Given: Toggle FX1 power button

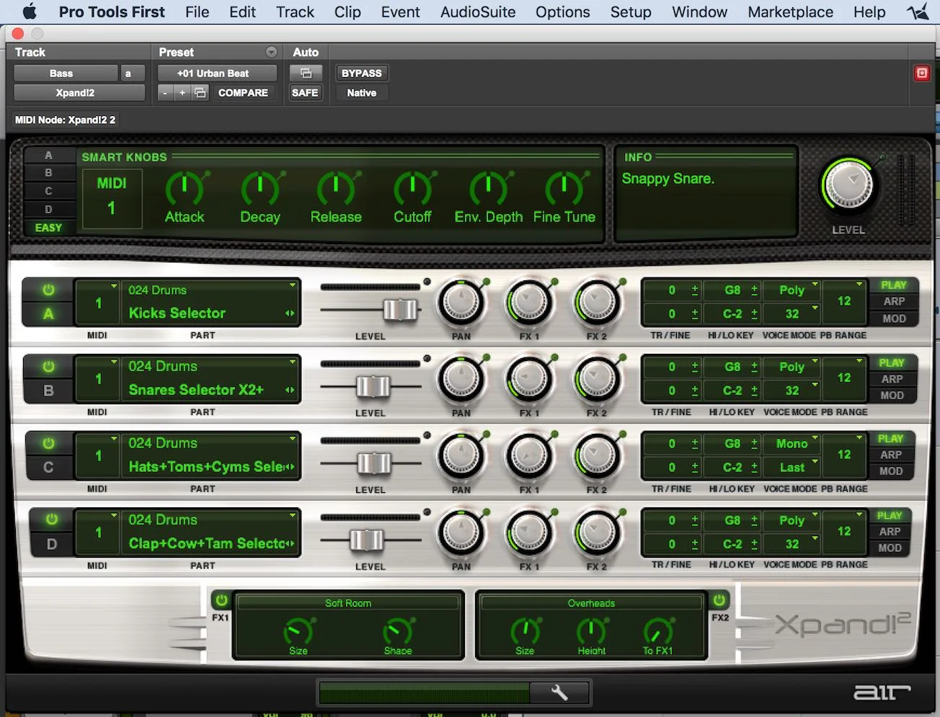Looking at the screenshot, I should 221,600.
